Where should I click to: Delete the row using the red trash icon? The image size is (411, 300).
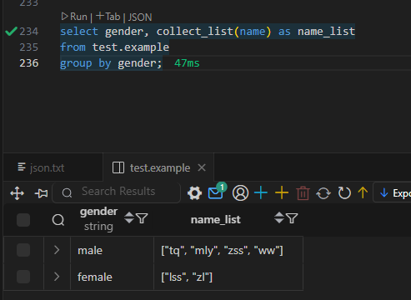(303, 193)
